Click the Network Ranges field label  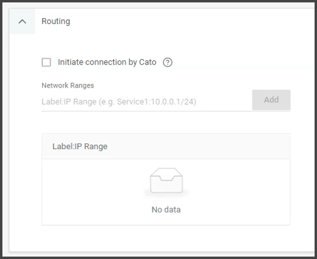pyautogui.click(x=68, y=86)
